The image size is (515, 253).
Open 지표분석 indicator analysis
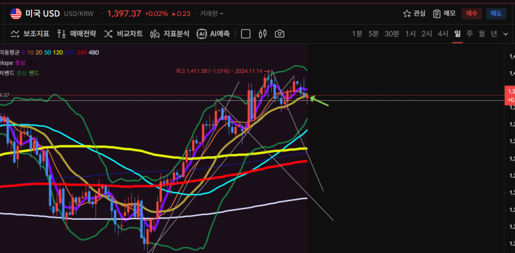coord(170,34)
